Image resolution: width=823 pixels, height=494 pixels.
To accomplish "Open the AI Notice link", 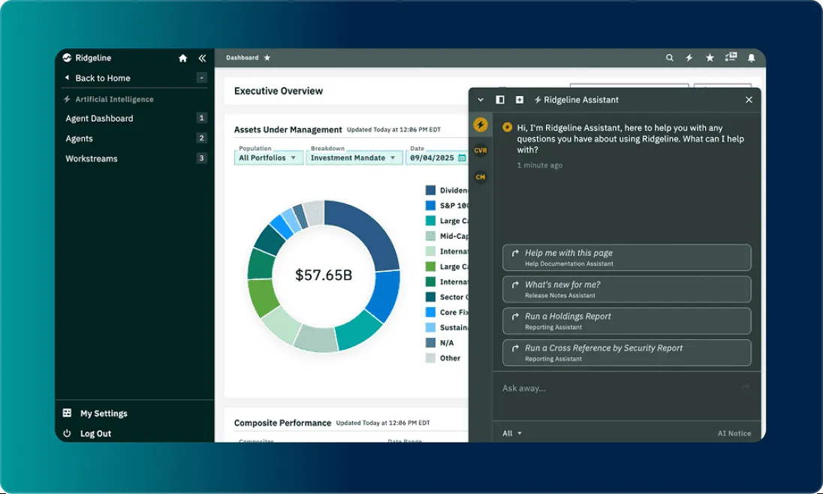I will [x=734, y=434].
